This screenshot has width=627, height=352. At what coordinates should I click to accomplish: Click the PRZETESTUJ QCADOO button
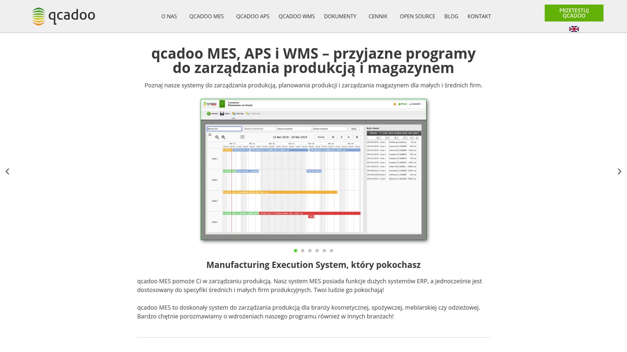tap(574, 13)
